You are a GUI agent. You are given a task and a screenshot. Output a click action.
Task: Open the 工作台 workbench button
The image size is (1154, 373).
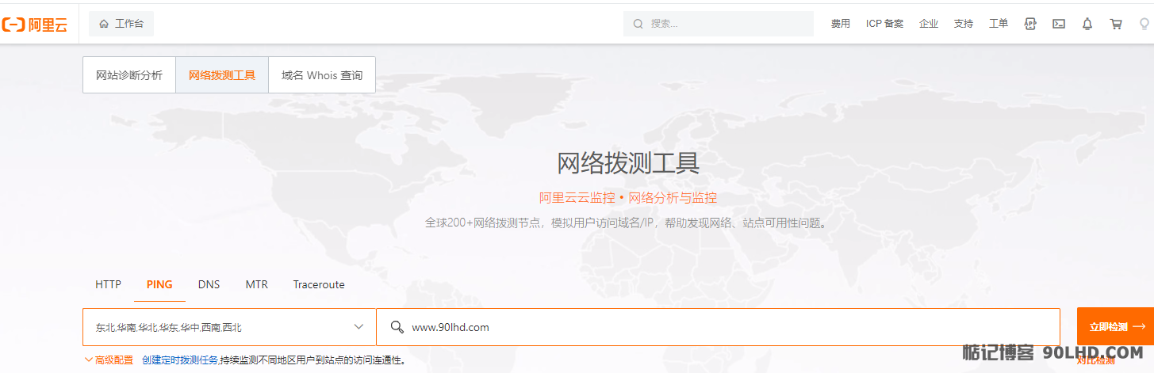(x=121, y=24)
